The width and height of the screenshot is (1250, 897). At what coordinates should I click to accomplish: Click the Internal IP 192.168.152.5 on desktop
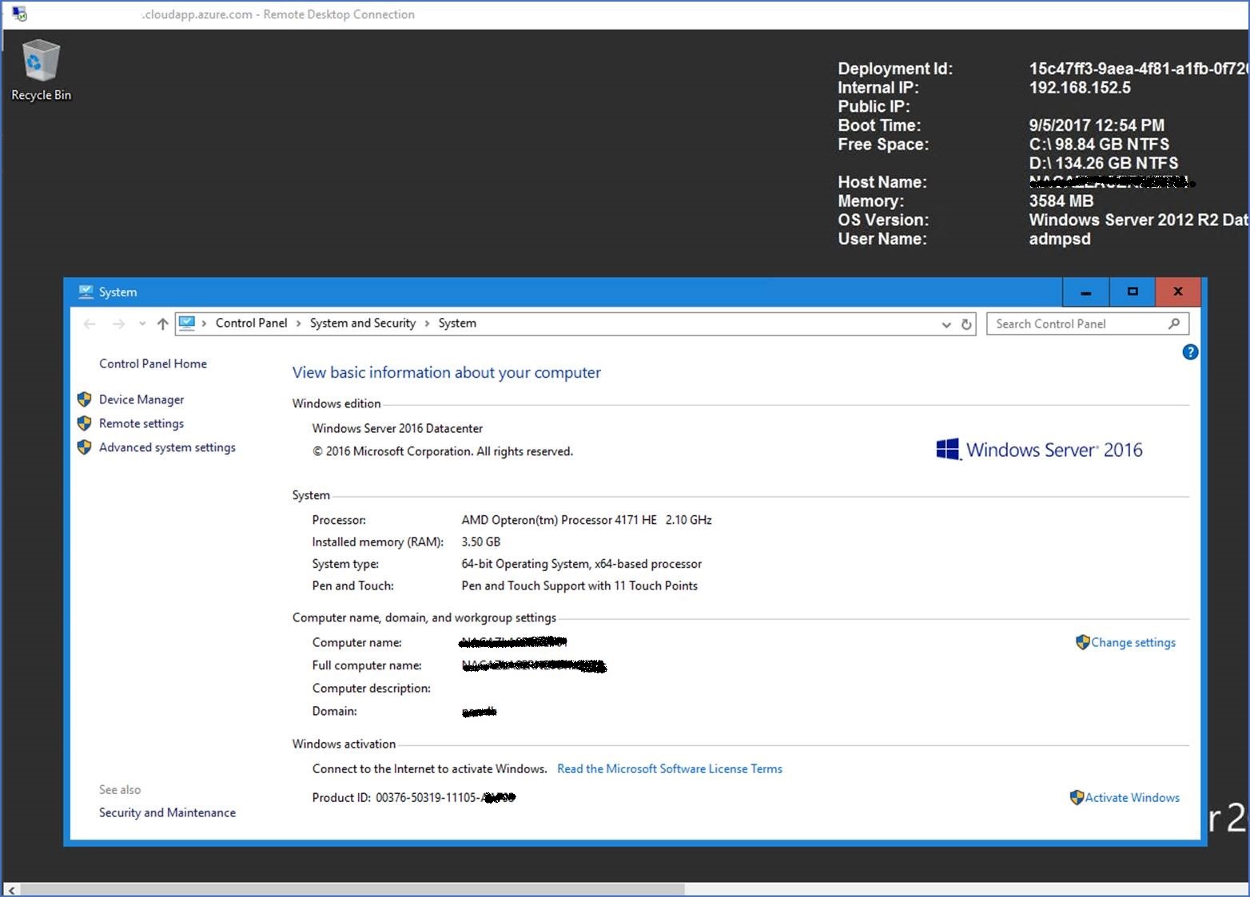pos(1080,87)
